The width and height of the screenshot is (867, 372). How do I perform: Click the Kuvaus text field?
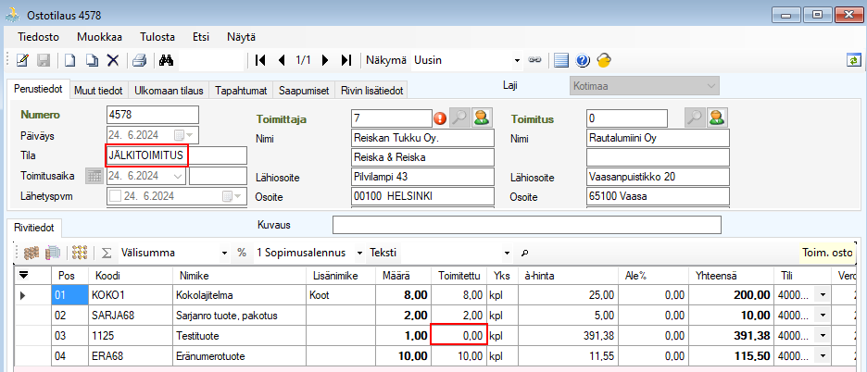(525, 225)
